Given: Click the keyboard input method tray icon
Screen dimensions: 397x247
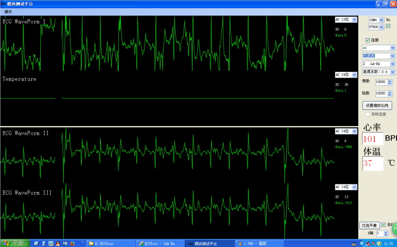Looking at the screenshot, I should pos(354,244).
